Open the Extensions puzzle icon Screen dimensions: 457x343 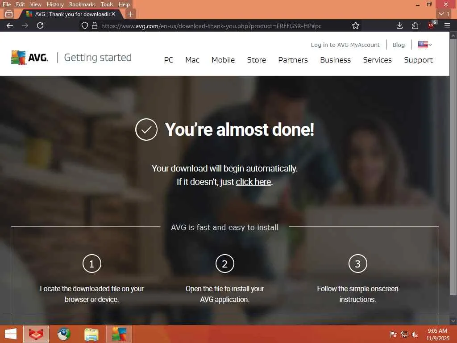[415, 25]
